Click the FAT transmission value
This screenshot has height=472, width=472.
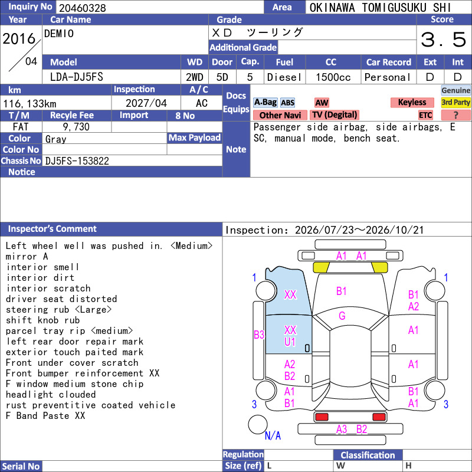coord(21,127)
